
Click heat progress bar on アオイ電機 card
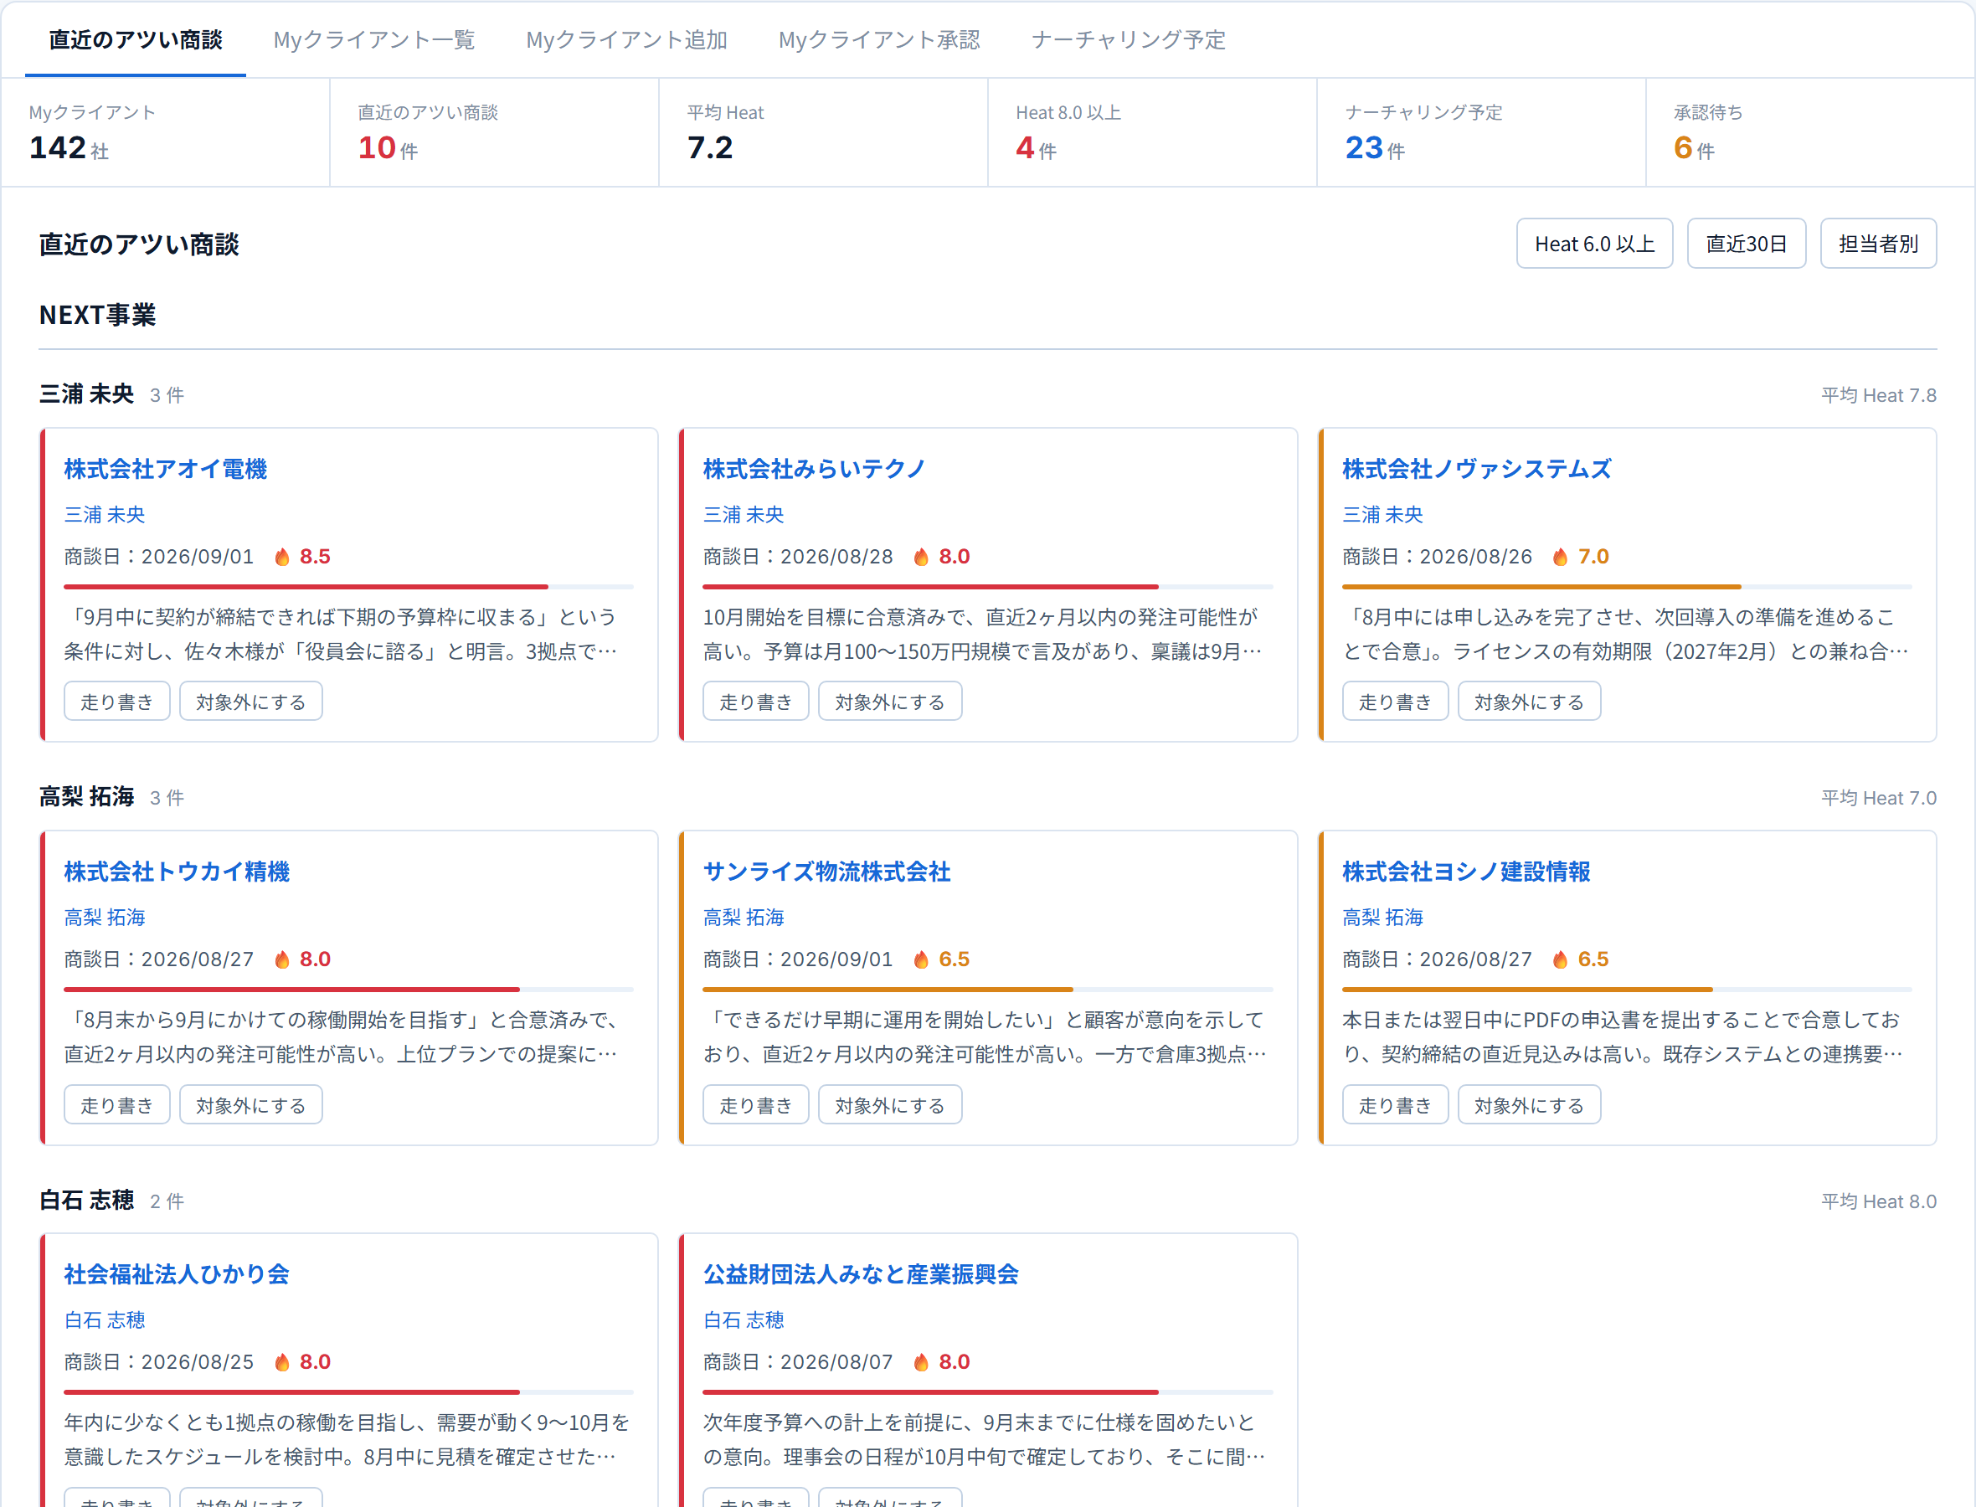(349, 587)
